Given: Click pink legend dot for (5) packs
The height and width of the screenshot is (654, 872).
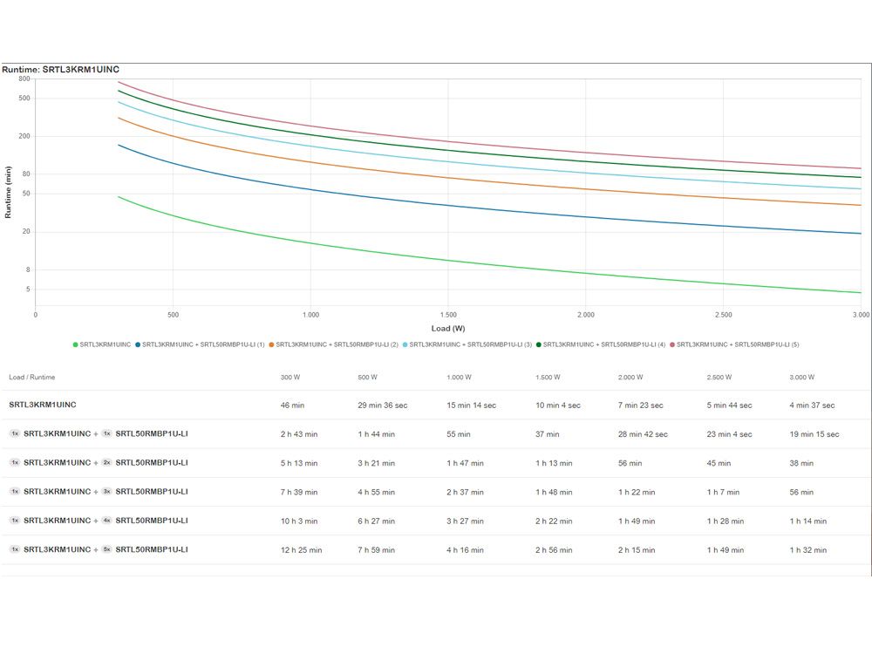Looking at the screenshot, I should (x=672, y=344).
